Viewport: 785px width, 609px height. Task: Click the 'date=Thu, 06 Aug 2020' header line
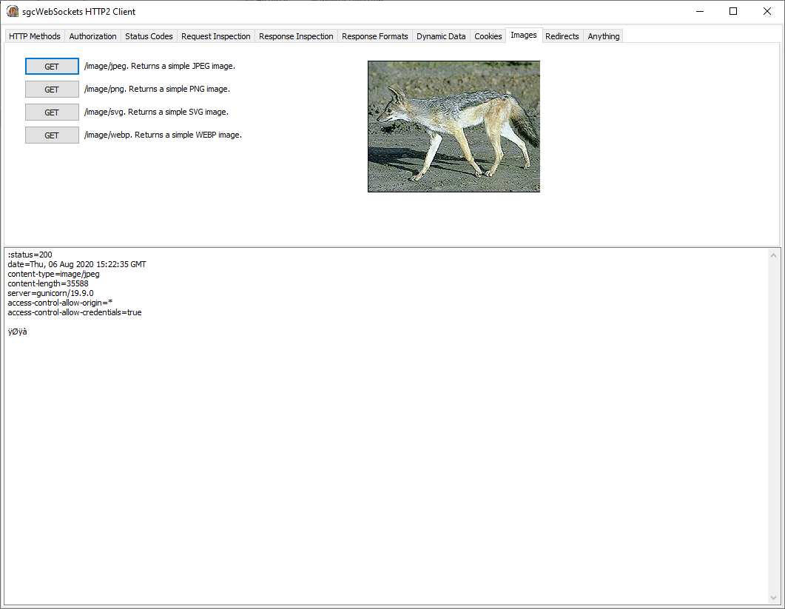(77, 264)
